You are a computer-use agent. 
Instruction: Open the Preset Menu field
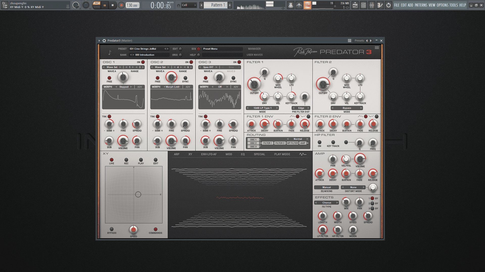tap(222, 49)
